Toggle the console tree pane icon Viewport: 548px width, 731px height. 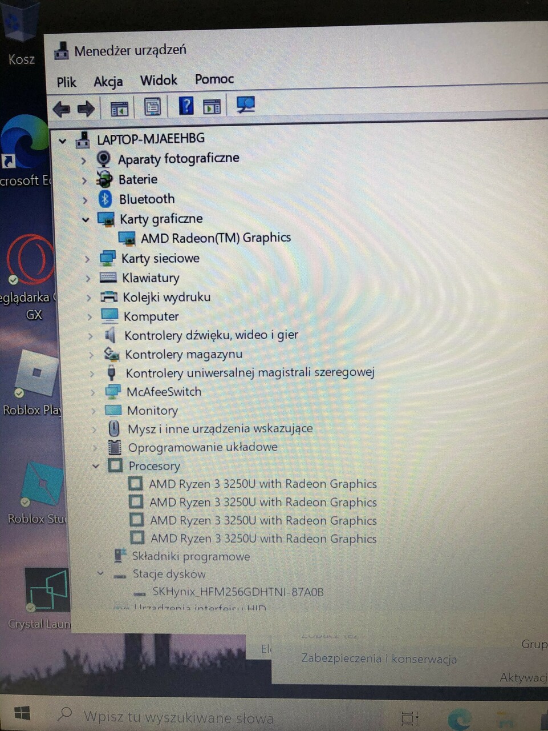coord(119,107)
